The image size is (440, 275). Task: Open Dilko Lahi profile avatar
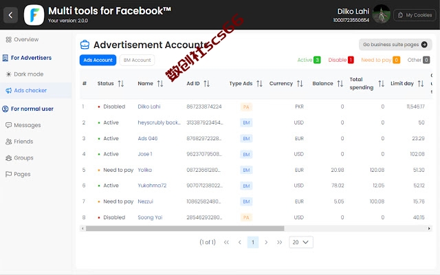[x=381, y=14]
